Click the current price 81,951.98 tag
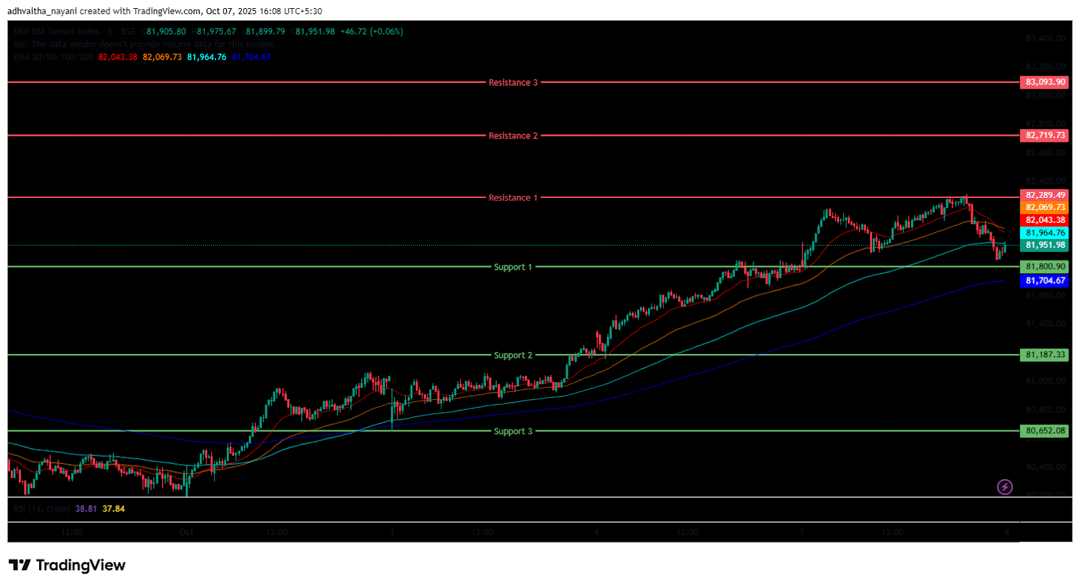 point(1045,245)
